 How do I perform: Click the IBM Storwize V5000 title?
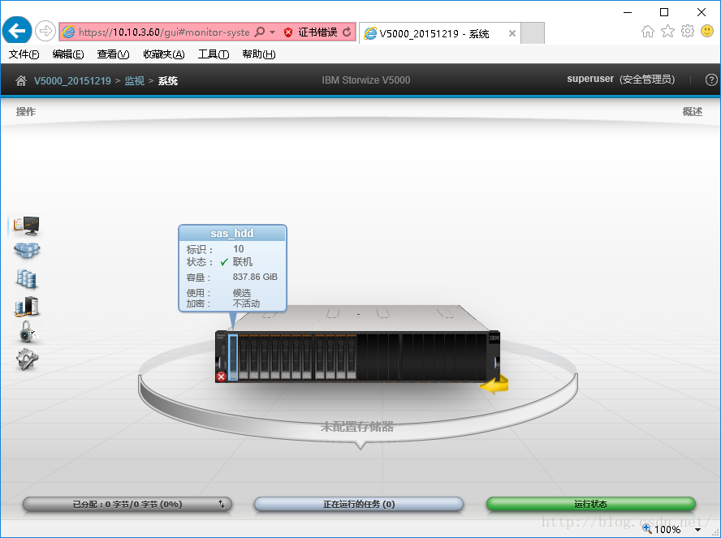click(366, 80)
